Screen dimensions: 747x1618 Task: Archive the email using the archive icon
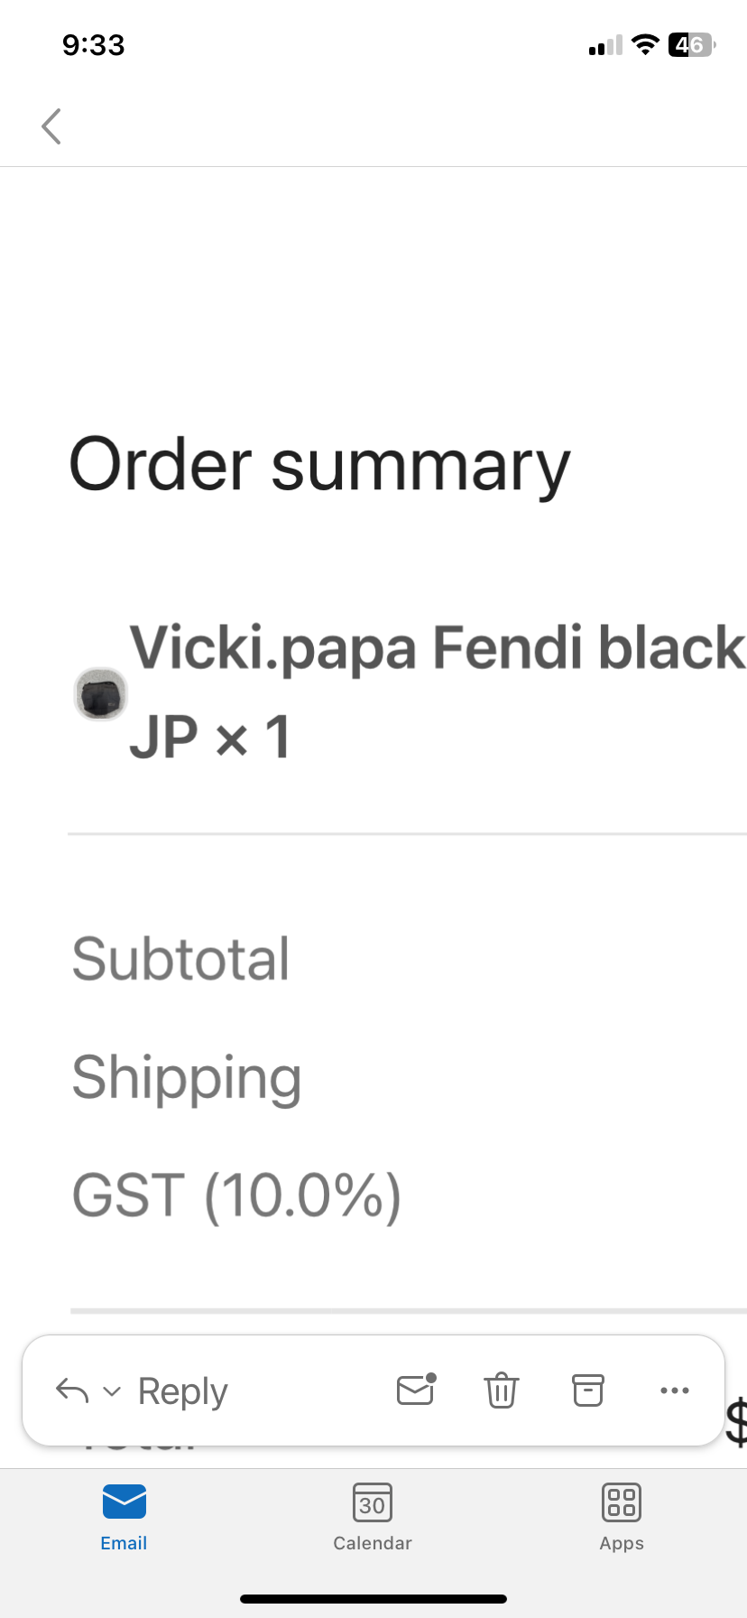[x=587, y=1390]
